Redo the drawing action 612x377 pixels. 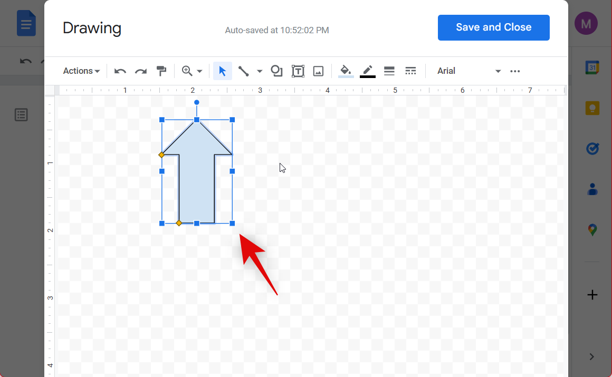click(140, 71)
